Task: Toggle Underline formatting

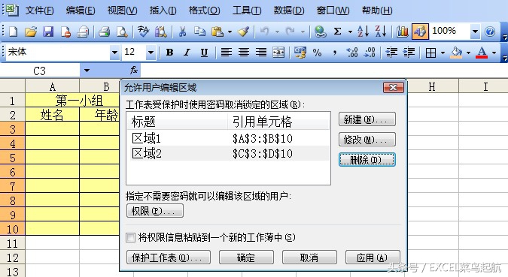Action: (204, 53)
